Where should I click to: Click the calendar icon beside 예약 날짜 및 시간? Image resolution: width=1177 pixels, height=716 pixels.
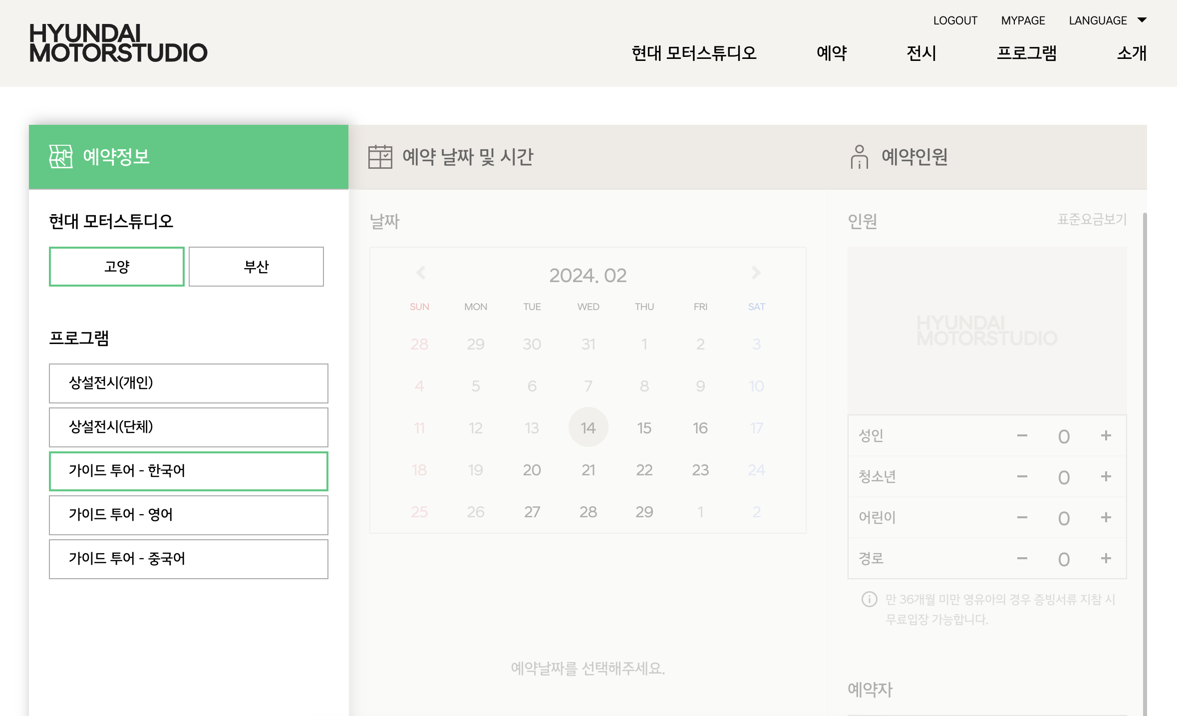pyautogui.click(x=380, y=157)
